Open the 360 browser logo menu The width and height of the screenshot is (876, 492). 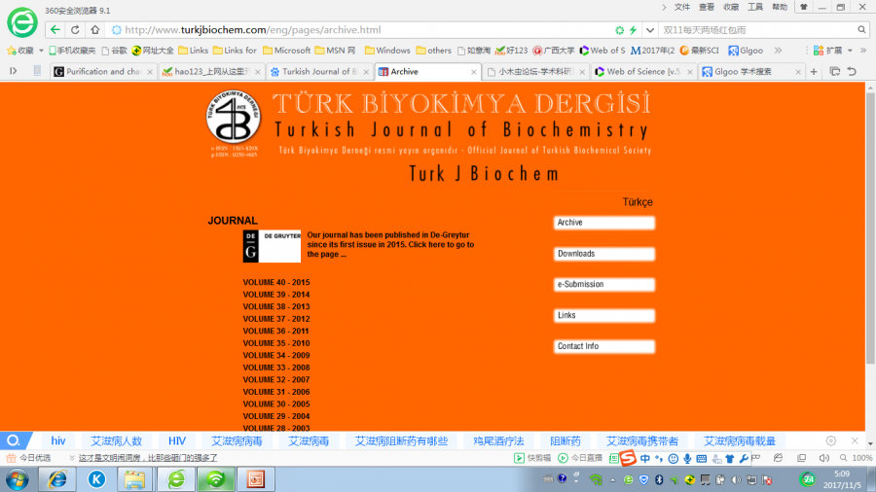pos(21,22)
